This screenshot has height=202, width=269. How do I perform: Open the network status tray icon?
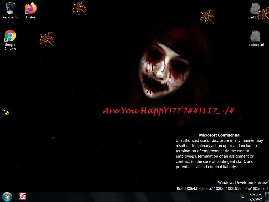coord(242,197)
